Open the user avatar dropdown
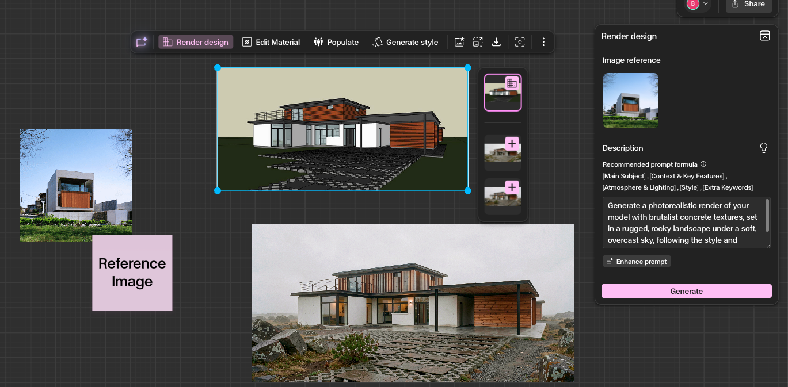Image resolution: width=788 pixels, height=387 pixels. coord(698,4)
